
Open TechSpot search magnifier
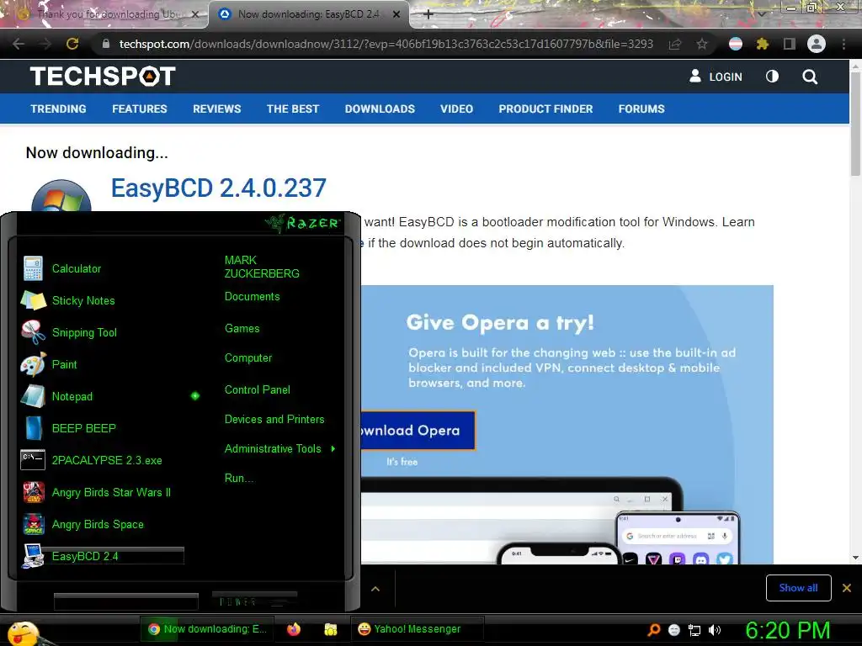810,77
